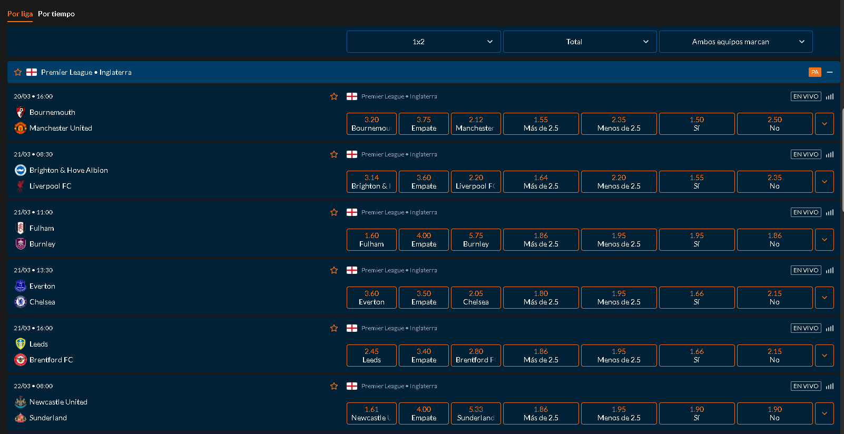Click Leeds club crest
The height and width of the screenshot is (434, 844).
pos(21,344)
